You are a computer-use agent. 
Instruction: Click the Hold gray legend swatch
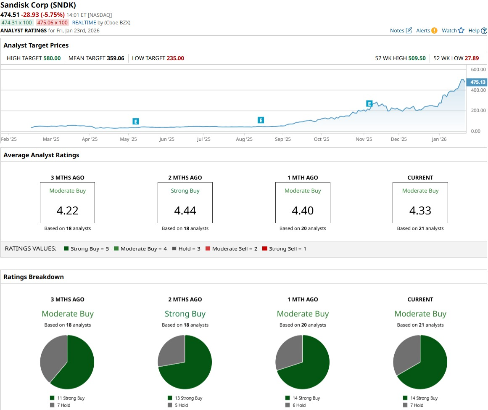click(174, 249)
